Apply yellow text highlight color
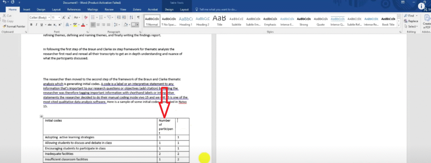This screenshot has width=431, height=163. 75,25
